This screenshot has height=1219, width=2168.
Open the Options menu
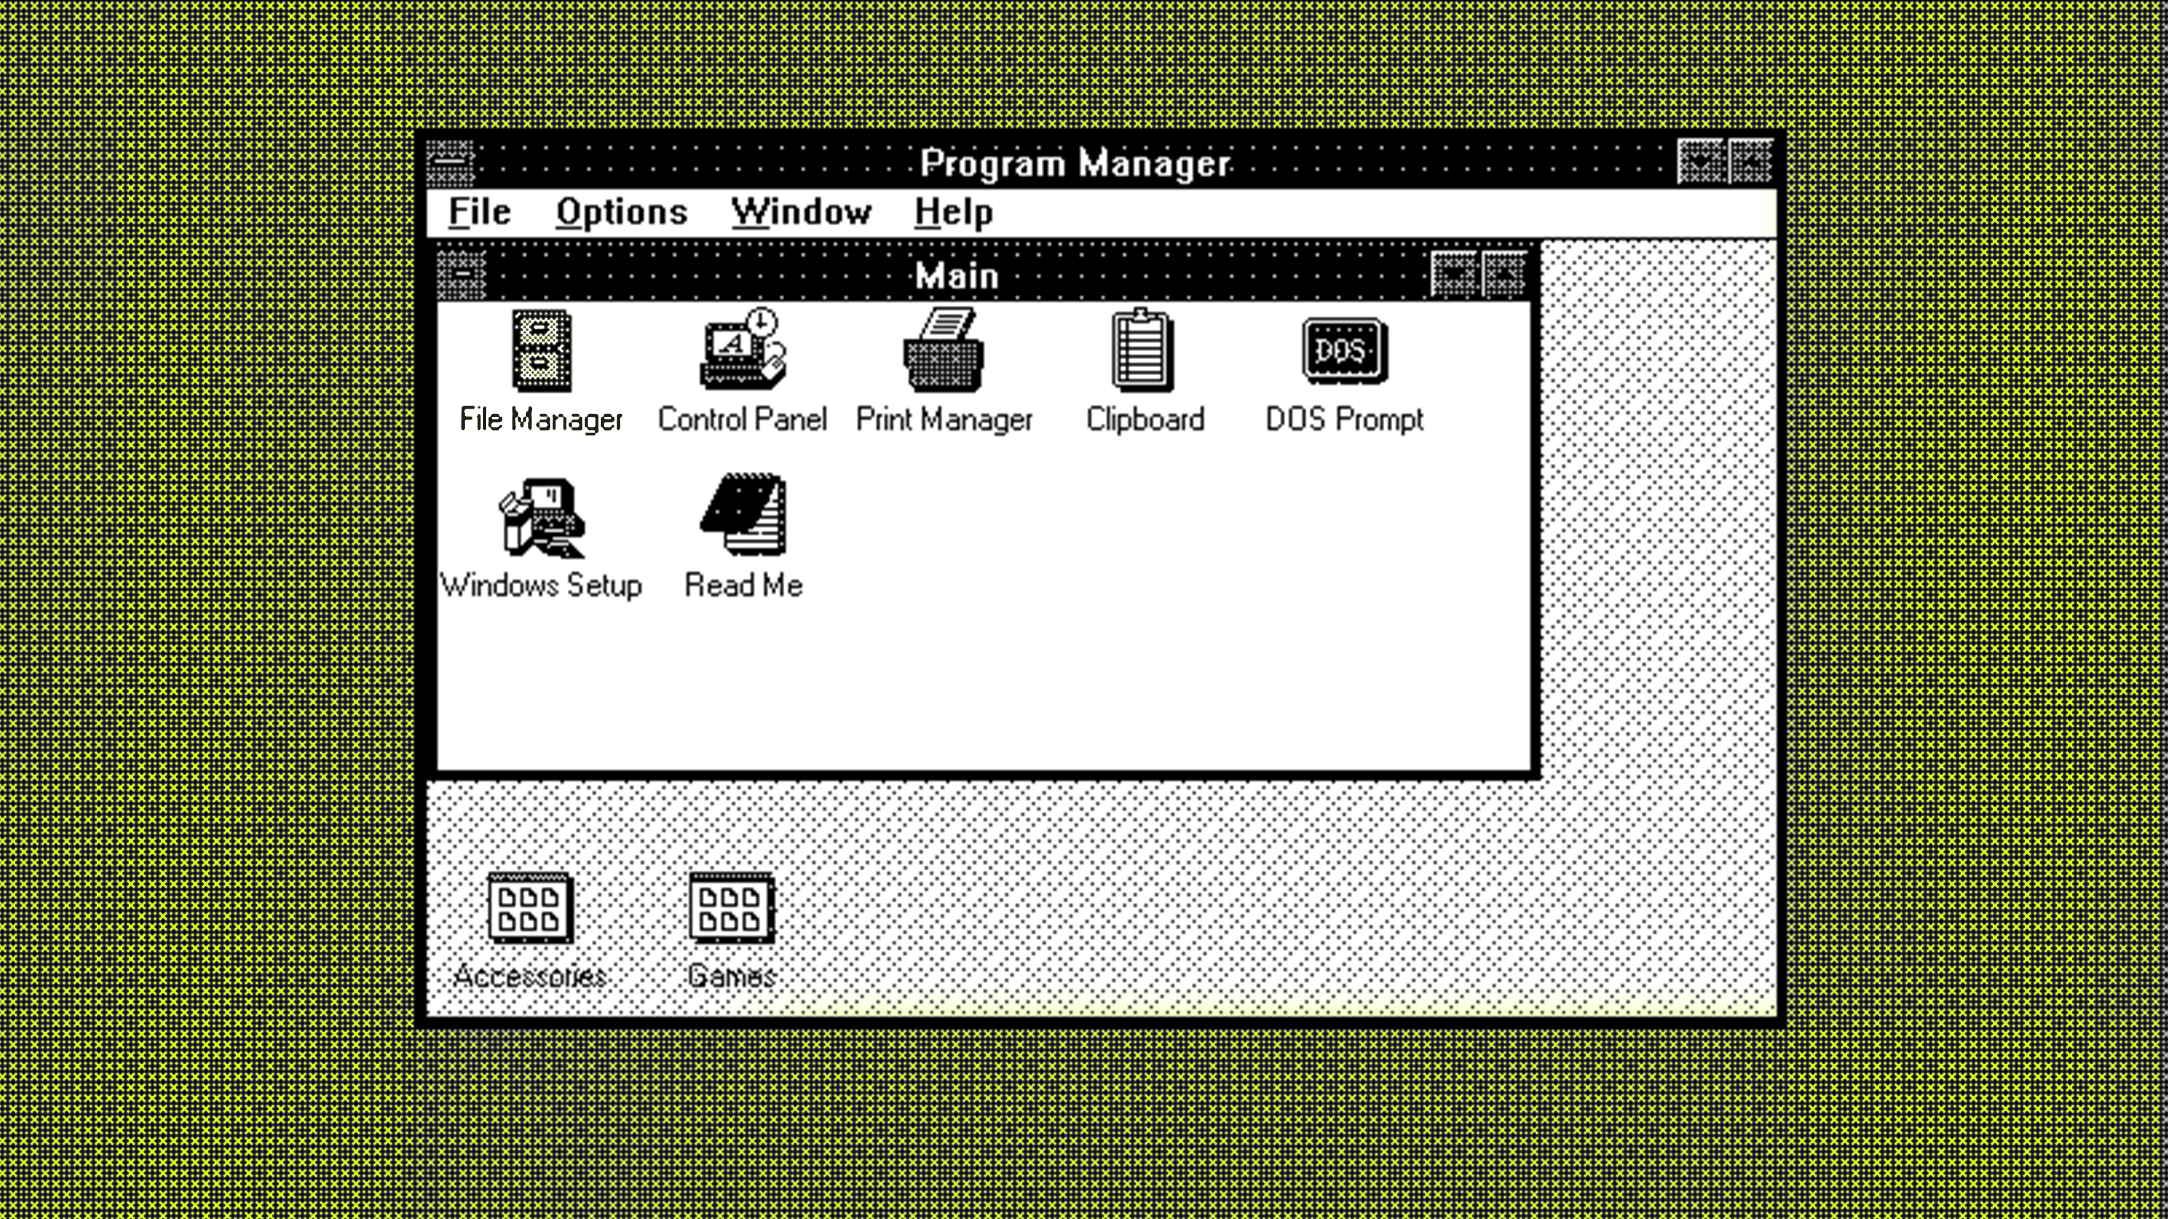[x=621, y=212]
